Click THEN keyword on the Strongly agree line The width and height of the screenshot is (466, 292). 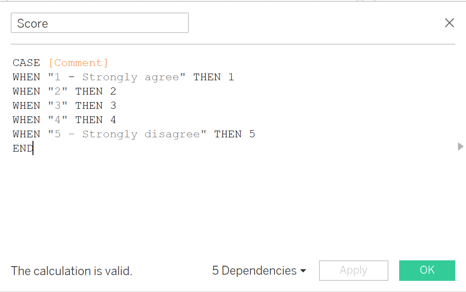[x=207, y=77]
